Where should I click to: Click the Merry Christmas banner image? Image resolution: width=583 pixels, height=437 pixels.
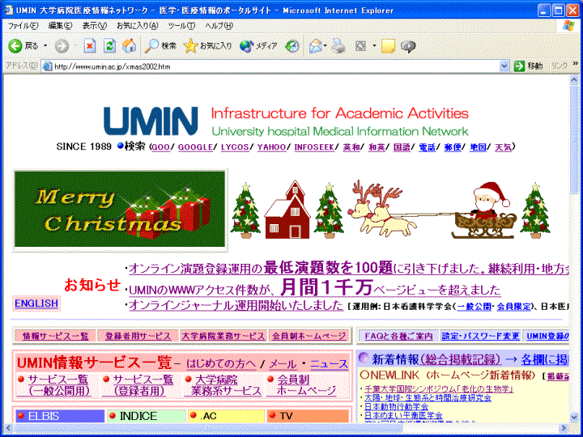(x=120, y=209)
